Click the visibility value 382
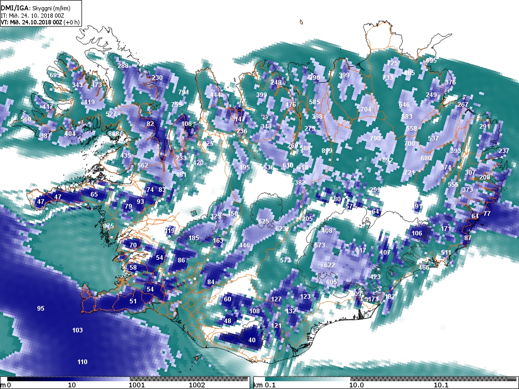 click(x=300, y=182)
